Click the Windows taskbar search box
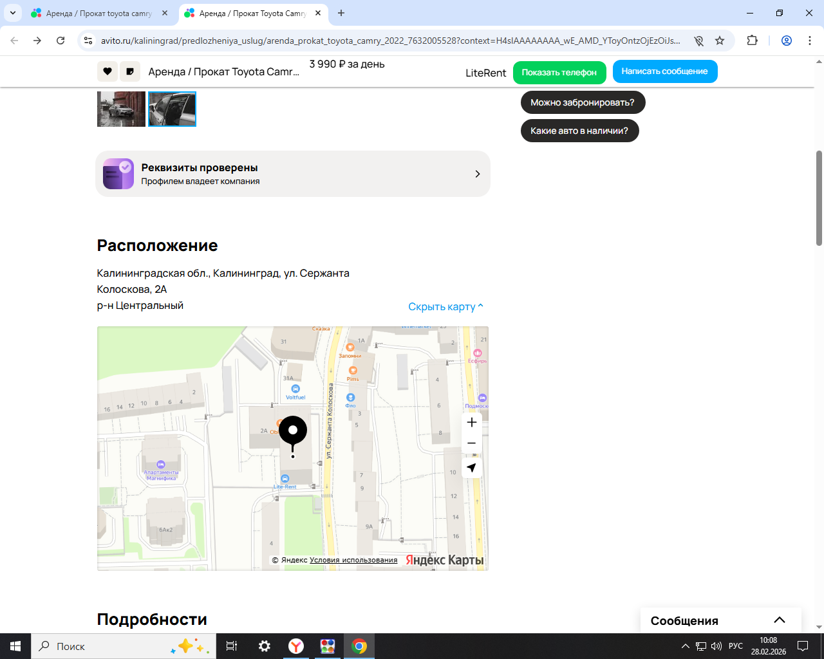The width and height of the screenshot is (824, 659). [x=124, y=646]
